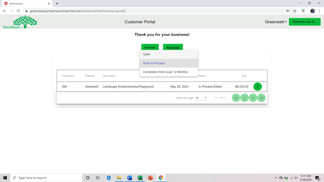Viewport: 324px width, 182px height.
Task: Click the Customer Portal heading
Action: tap(140, 22)
